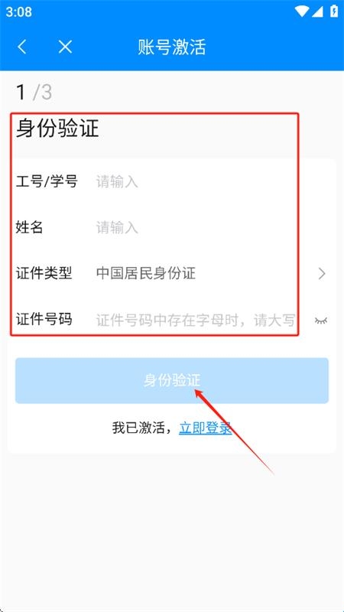Open the 中国居民身份证 document type selector
The width and height of the screenshot is (344, 612).
click(146, 274)
